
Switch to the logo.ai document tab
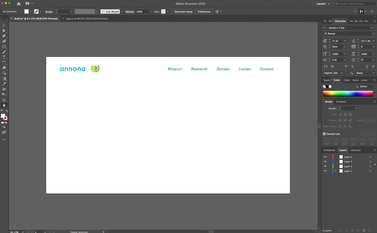tap(87, 18)
